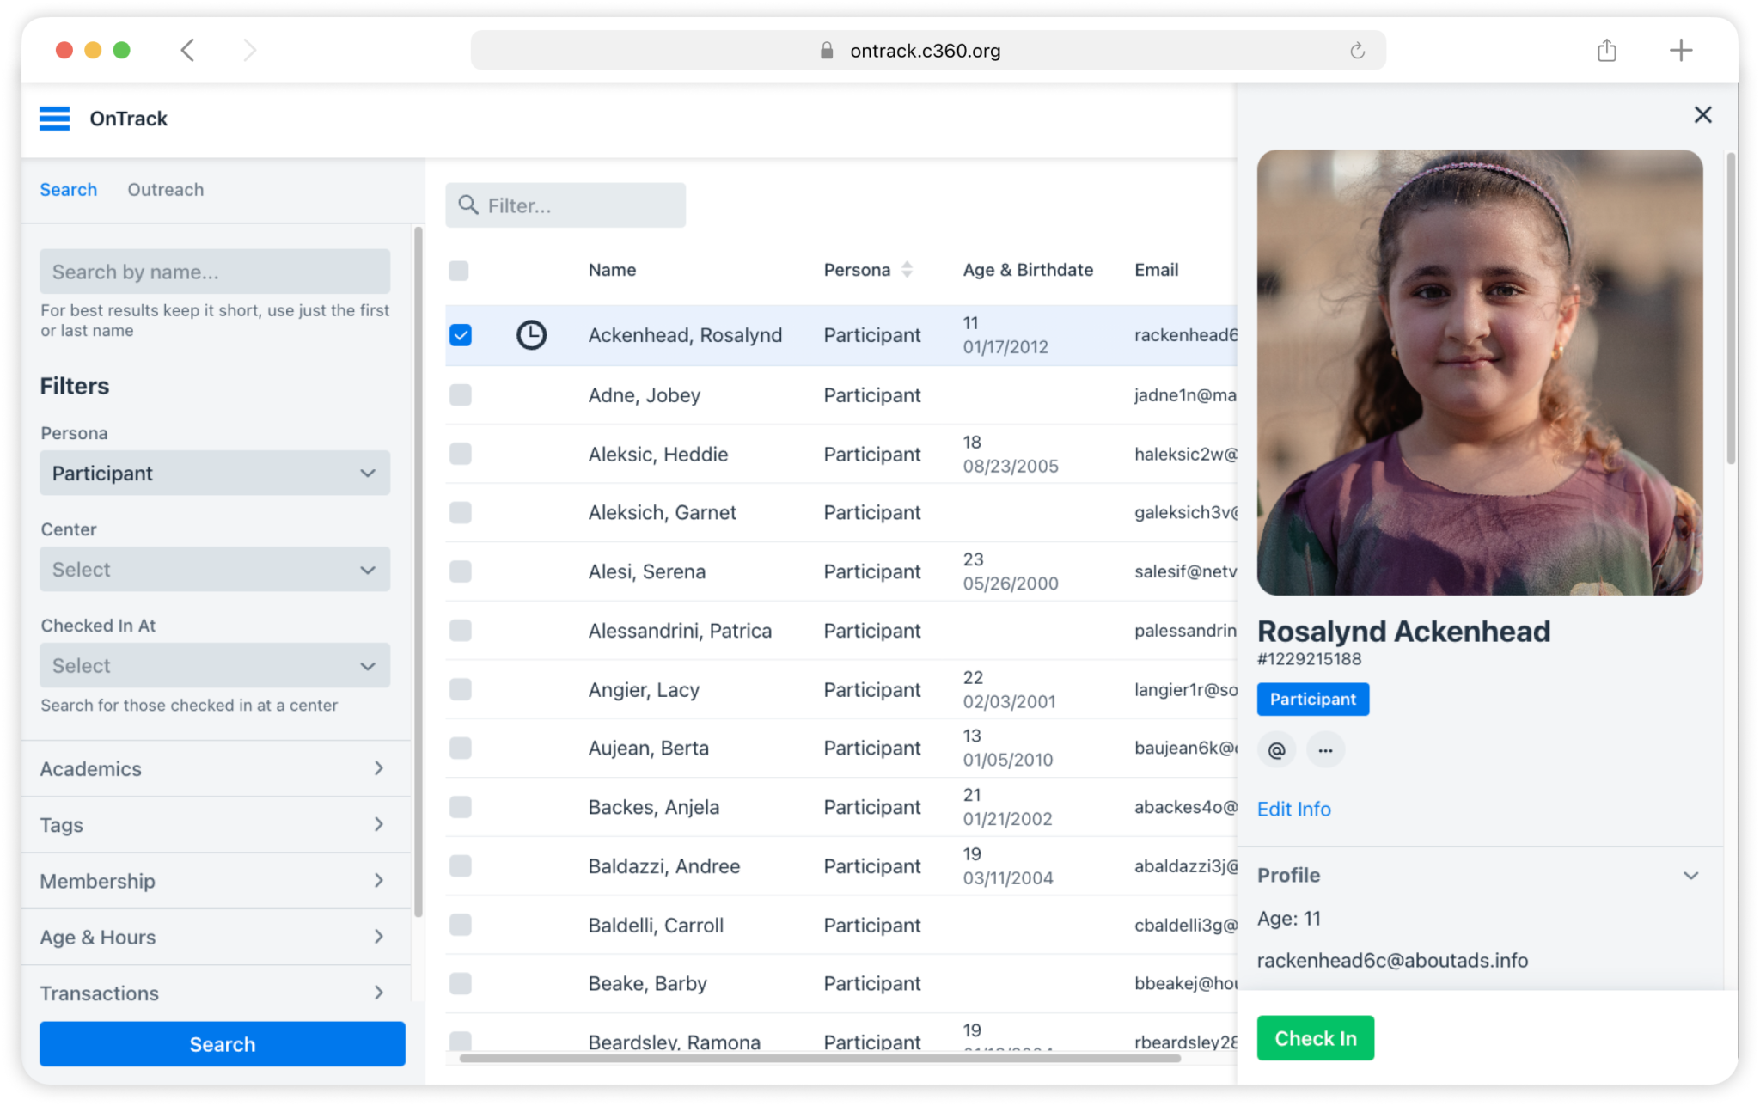
Task: Reload the page using the browser refresh icon
Action: tap(1358, 50)
